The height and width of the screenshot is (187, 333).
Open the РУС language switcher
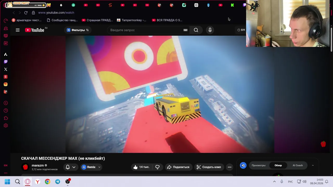pos(290,182)
